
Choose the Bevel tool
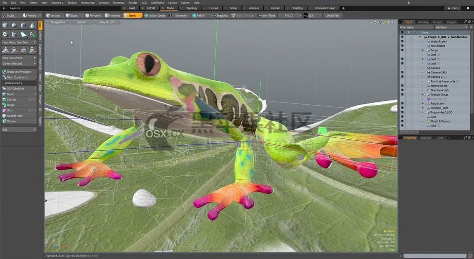19,94
